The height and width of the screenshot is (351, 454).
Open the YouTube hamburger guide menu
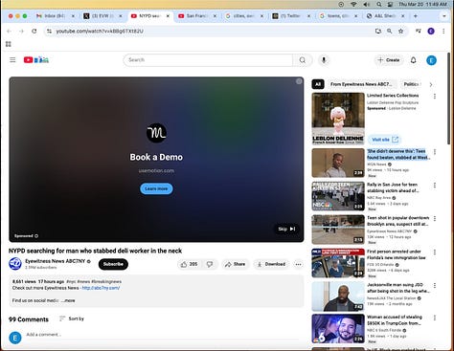tap(12, 59)
